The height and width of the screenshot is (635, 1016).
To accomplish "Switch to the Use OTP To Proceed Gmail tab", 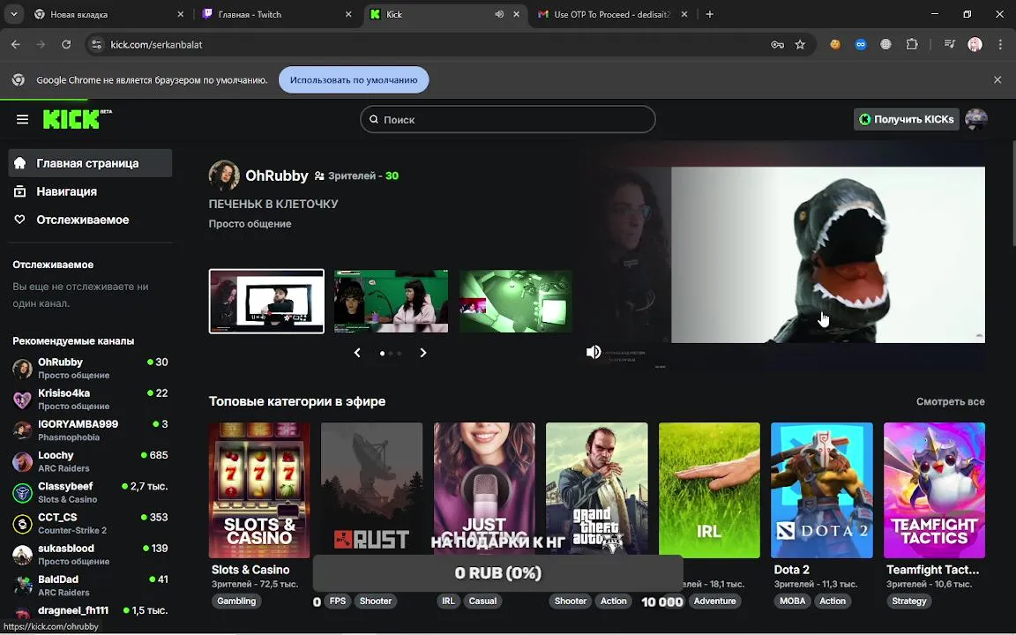I will (613, 14).
